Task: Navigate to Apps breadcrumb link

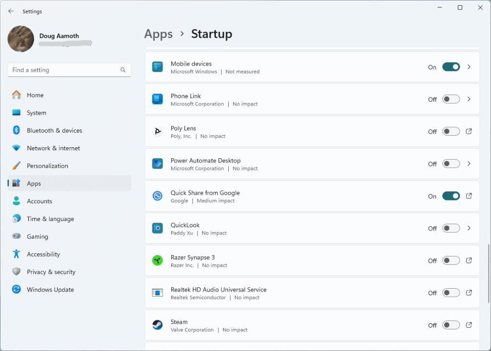Action: 158,34
